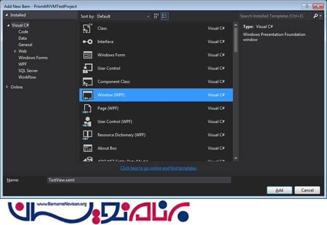This screenshot has width=327, height=225.
Task: Click the Resource Dictionary (WPF) name text
Action: 122,135
